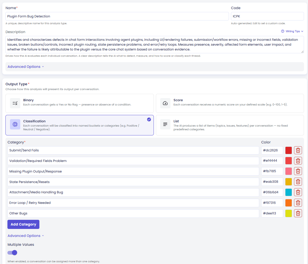Delete the State Persistence/Resets category
The height and width of the screenshot is (264, 308).
click(298, 182)
